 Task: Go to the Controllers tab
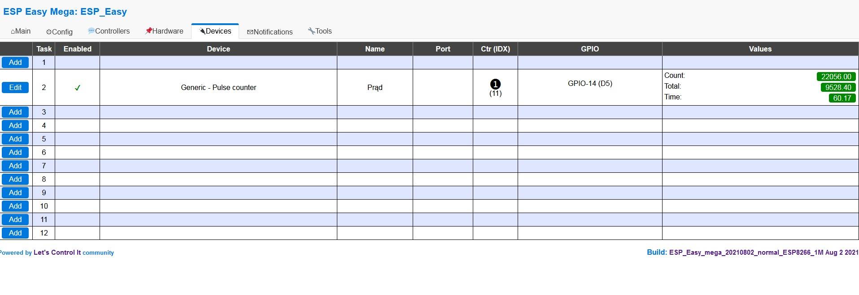(x=109, y=31)
